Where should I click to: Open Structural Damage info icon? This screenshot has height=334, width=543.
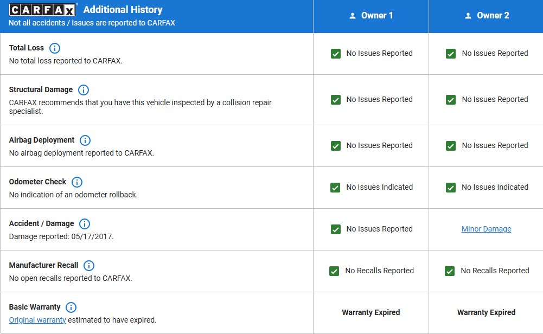coord(84,90)
